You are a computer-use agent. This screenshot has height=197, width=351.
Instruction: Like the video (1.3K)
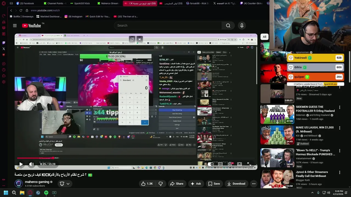coord(147,184)
